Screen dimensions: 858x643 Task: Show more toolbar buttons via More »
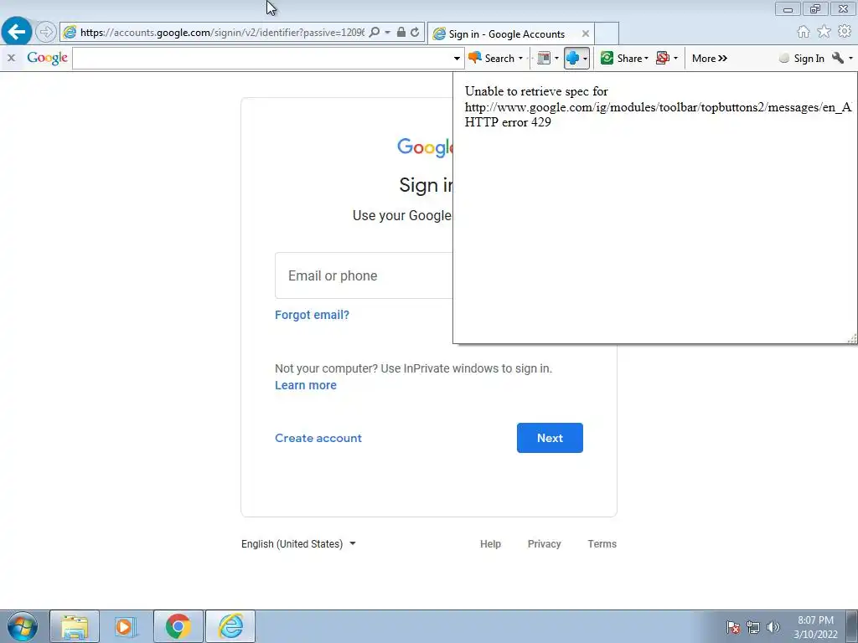709,58
